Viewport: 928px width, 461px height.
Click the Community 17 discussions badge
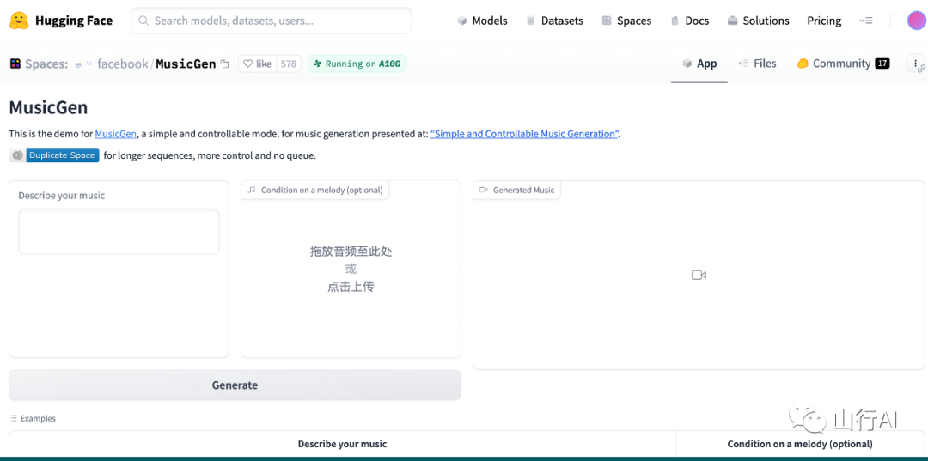pyautogui.click(x=882, y=64)
